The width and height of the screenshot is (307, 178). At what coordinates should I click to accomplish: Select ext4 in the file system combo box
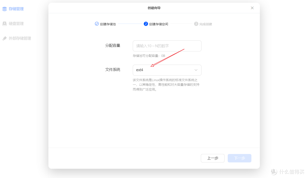pos(167,70)
